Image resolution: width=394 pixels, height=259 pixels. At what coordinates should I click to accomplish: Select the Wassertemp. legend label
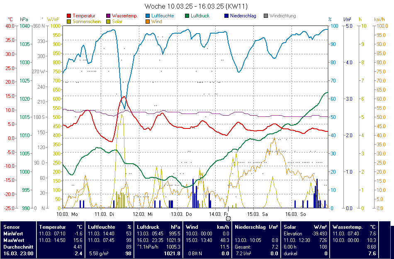[125, 16]
